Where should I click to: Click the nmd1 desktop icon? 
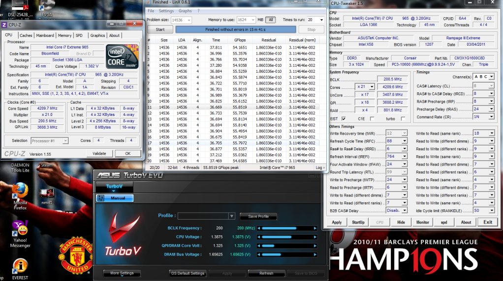46,192
